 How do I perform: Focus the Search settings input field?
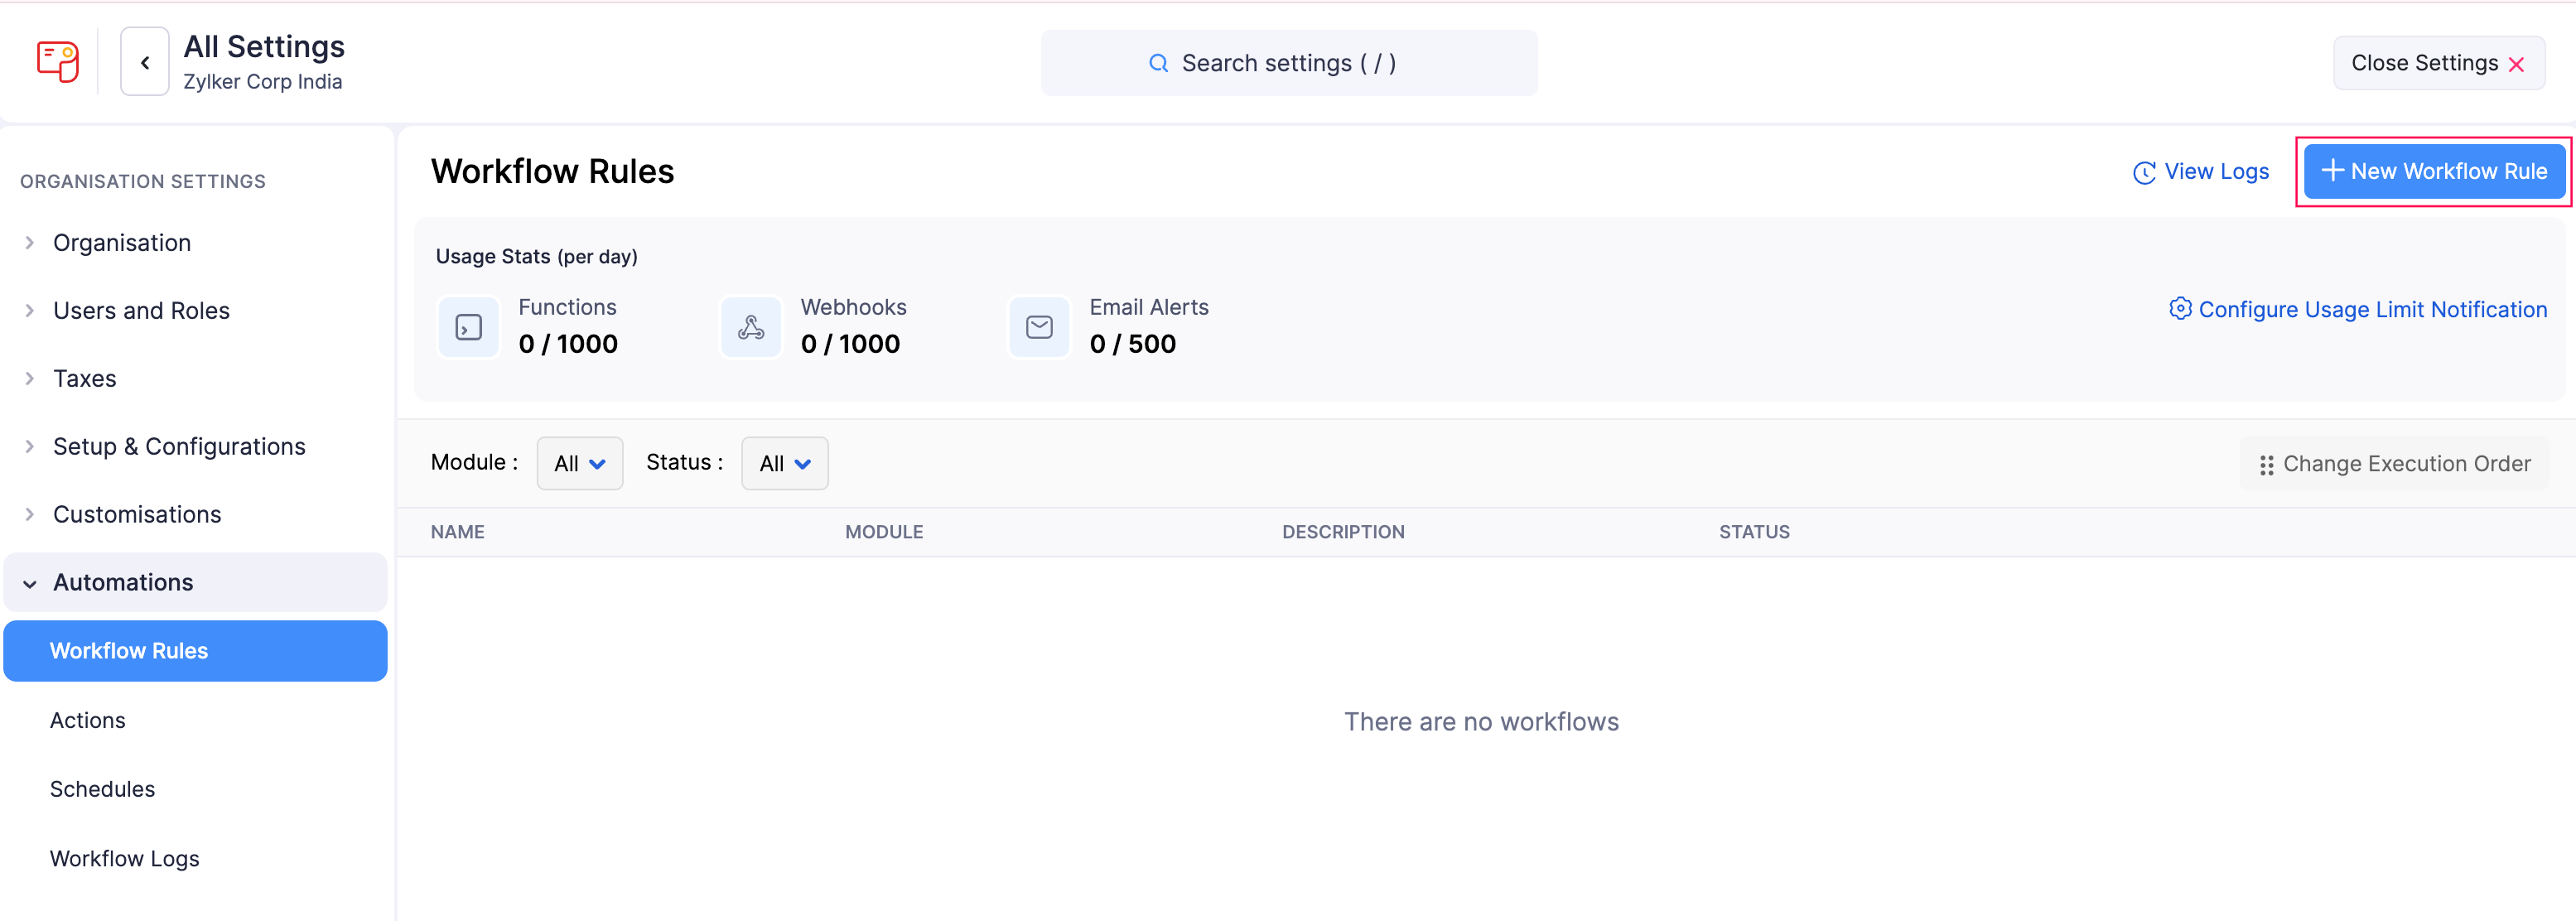[x=1289, y=63]
